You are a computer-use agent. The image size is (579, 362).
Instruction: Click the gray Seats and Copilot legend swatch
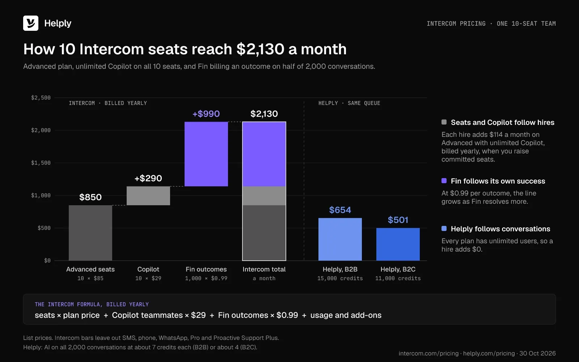tap(444, 122)
